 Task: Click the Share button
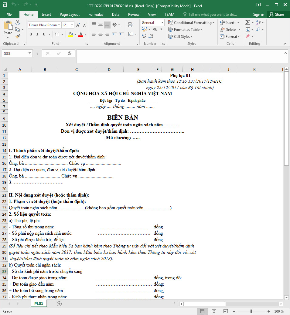pos(277,15)
